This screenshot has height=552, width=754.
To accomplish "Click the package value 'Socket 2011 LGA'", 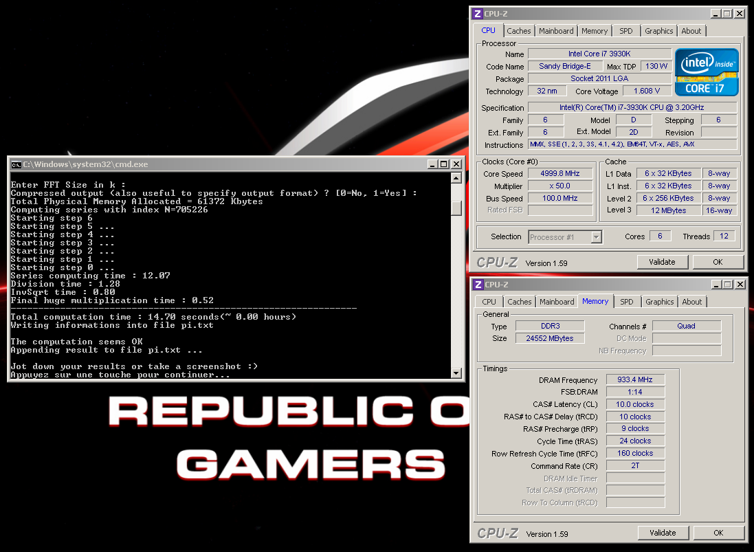I will coord(599,78).
